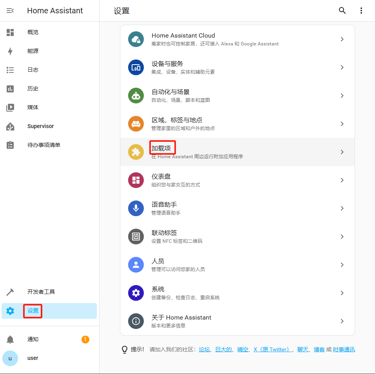Expand 自动化与场景 chevron arrow
The image size is (375, 374).
342,96
